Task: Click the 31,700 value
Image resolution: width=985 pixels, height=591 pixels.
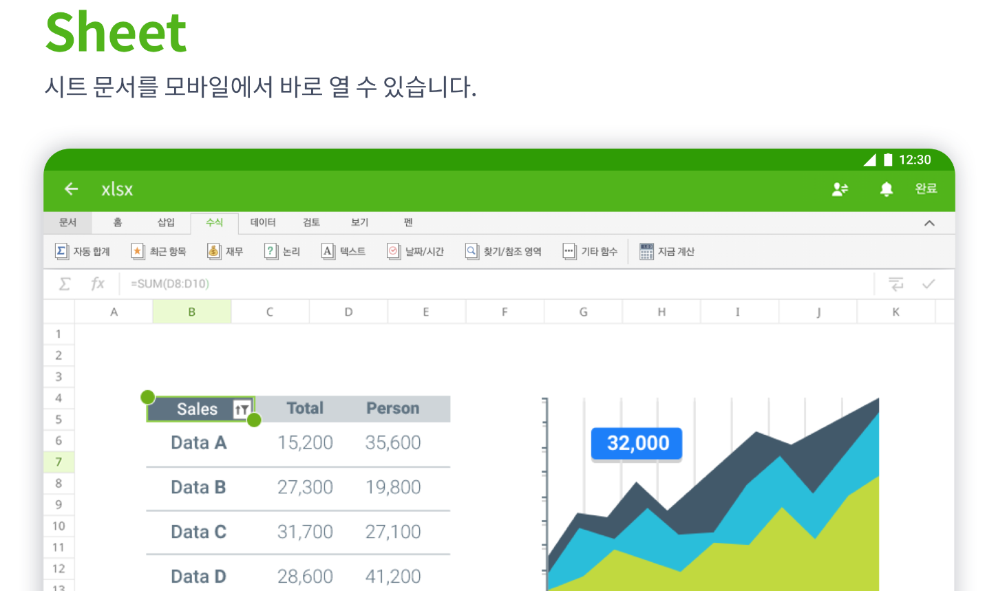Action: pyautogui.click(x=305, y=532)
